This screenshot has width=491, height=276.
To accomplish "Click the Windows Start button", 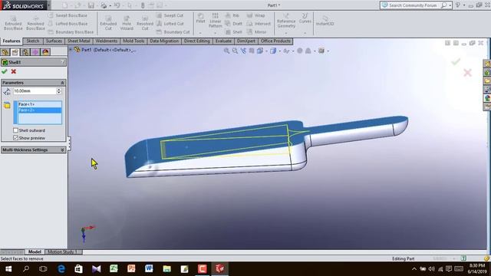I will coord(8,268).
